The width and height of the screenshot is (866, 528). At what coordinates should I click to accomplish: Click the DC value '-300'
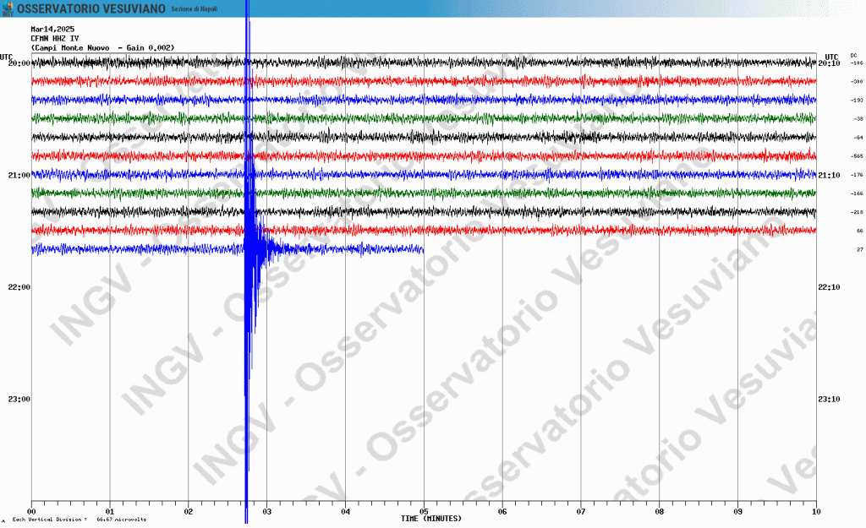pyautogui.click(x=858, y=82)
